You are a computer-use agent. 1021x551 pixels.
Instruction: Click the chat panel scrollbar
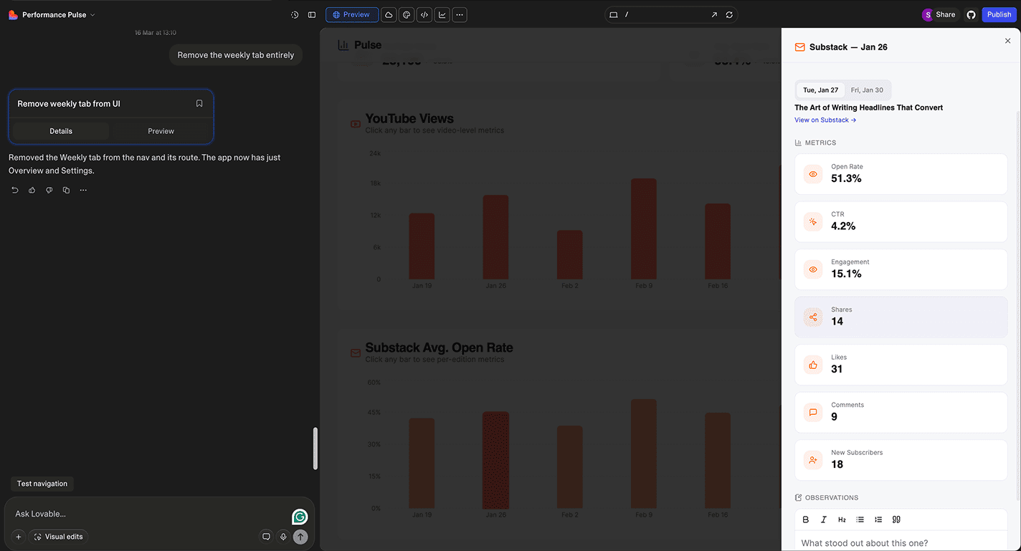coord(315,449)
